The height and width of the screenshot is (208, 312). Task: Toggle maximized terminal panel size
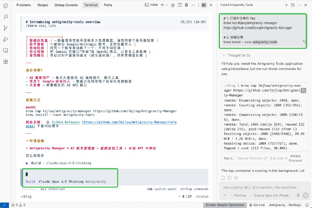(x=204, y=5)
